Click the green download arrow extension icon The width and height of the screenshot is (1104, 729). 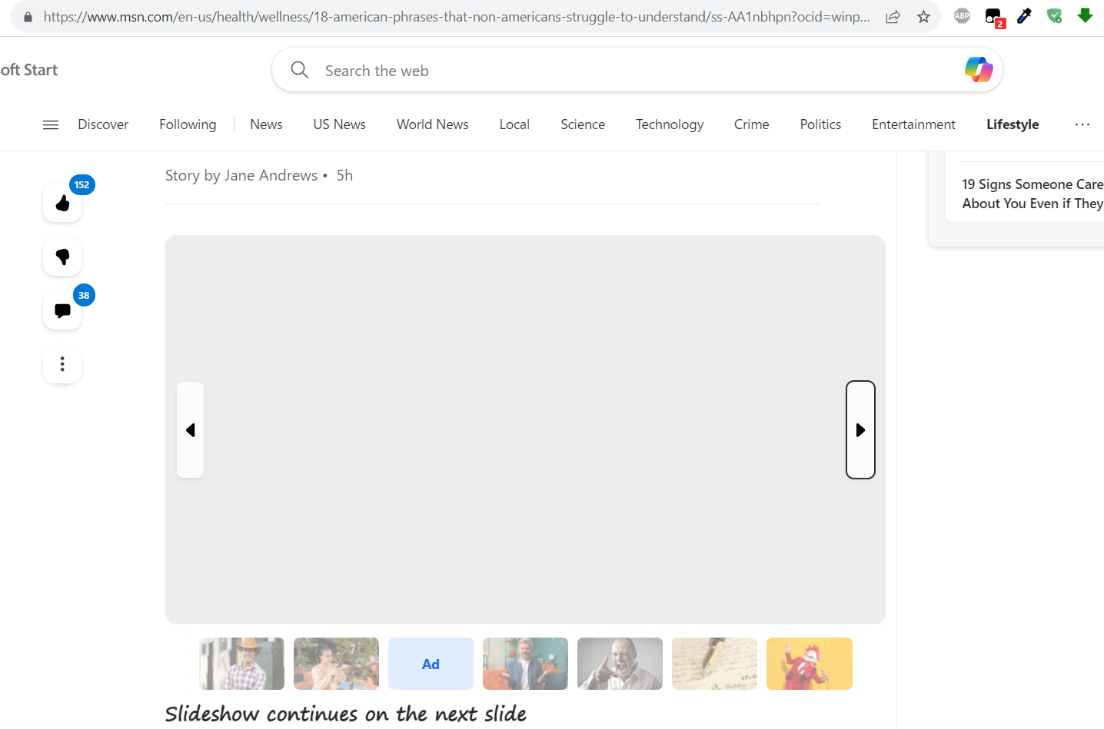coord(1085,15)
